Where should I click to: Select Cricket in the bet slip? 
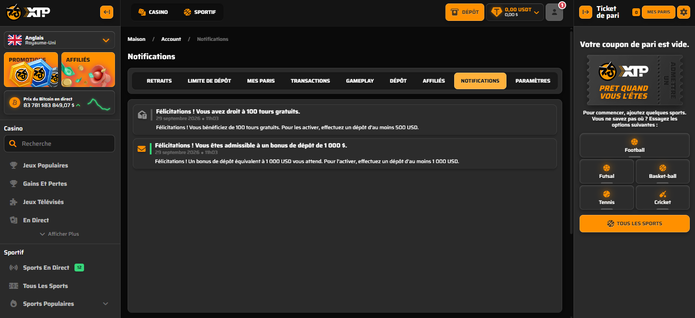click(x=662, y=197)
